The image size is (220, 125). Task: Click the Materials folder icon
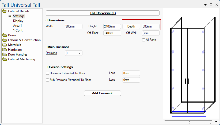coord(4,45)
